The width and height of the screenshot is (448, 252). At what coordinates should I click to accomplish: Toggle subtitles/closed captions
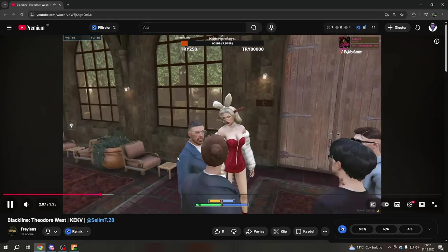point(397,205)
